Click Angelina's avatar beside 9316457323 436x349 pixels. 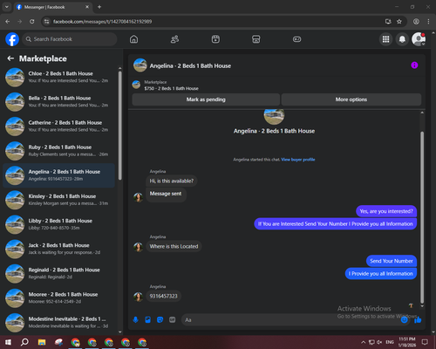click(x=138, y=297)
